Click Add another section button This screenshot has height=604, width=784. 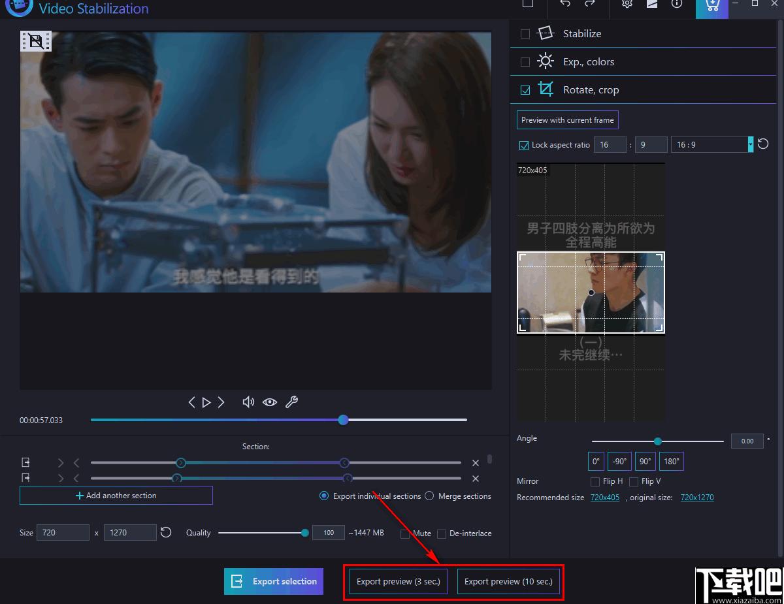pos(116,496)
